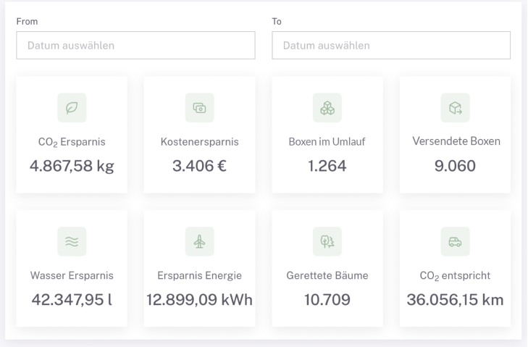The height and width of the screenshot is (347, 528).
Task: Click the 1.264 boxes in circulation value
Action: [x=327, y=166]
